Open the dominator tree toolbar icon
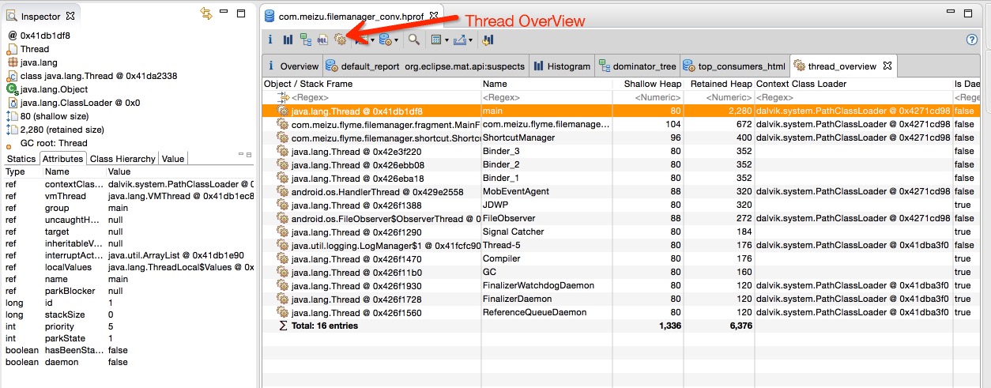Viewport: 991px width, 388px height. 305,40
